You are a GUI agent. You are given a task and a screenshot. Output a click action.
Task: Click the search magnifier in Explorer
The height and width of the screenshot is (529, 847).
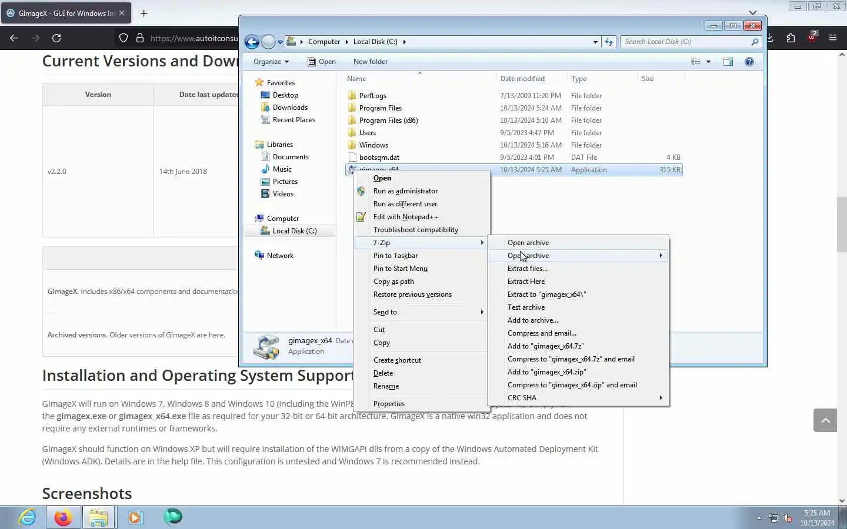[755, 42]
